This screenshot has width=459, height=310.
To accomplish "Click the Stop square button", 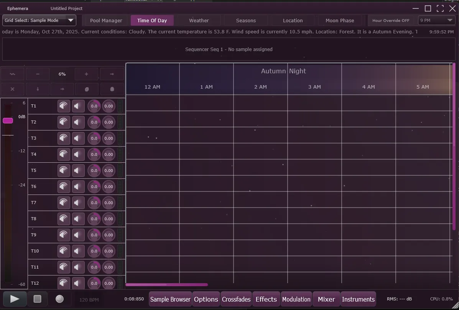I will point(37,299).
